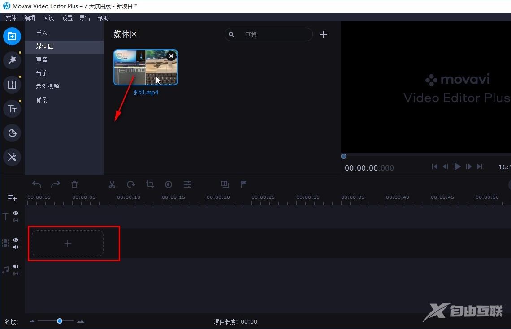Remove 水印.mp4 with the X button
The image size is (511, 329).
pyautogui.click(x=171, y=56)
